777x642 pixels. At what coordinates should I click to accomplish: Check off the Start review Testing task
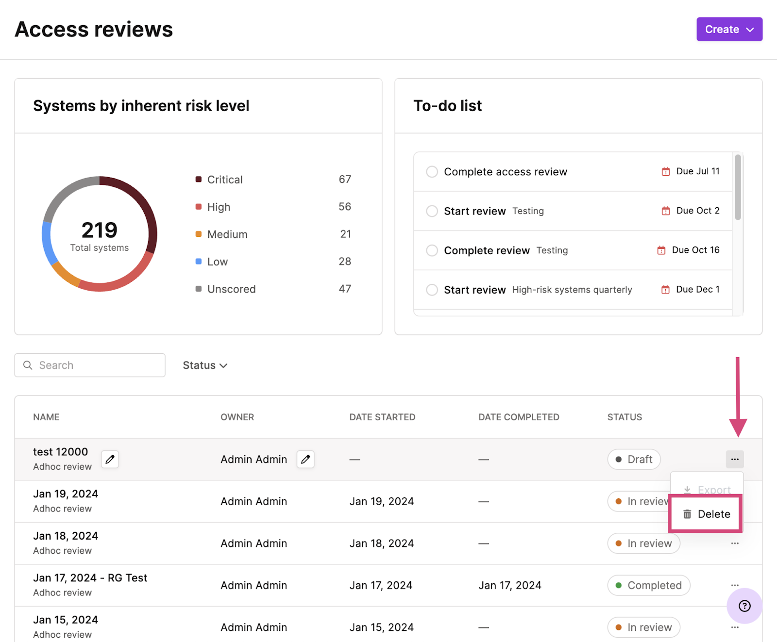[x=432, y=211]
